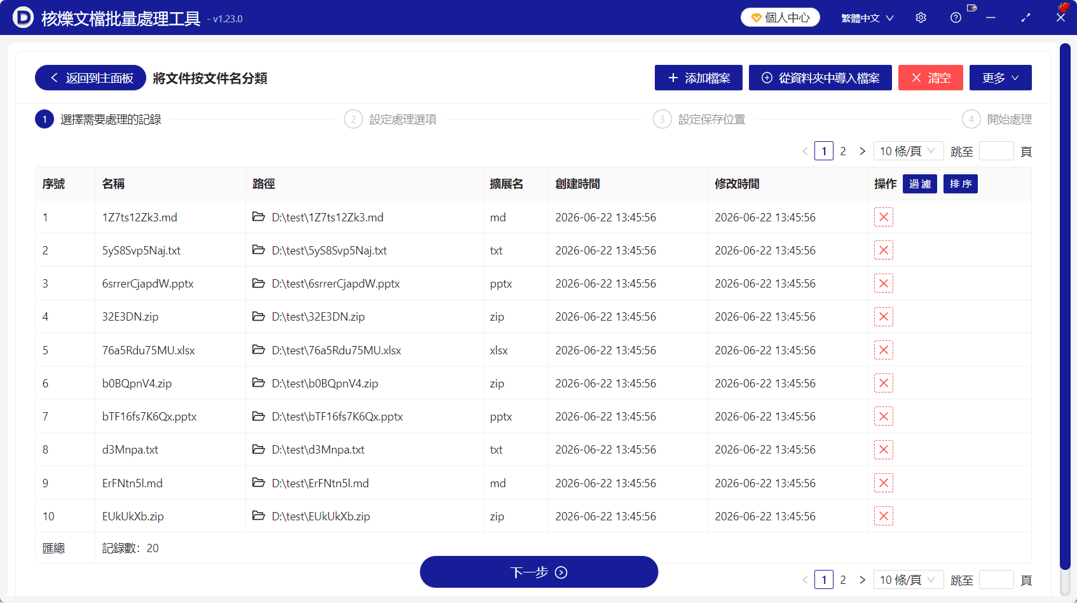Click 添加檔案 button
1077x603 pixels.
[x=699, y=78]
